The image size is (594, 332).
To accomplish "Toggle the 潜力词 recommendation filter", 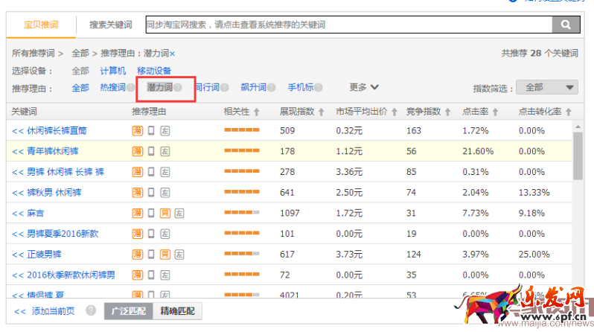I will tap(159, 88).
